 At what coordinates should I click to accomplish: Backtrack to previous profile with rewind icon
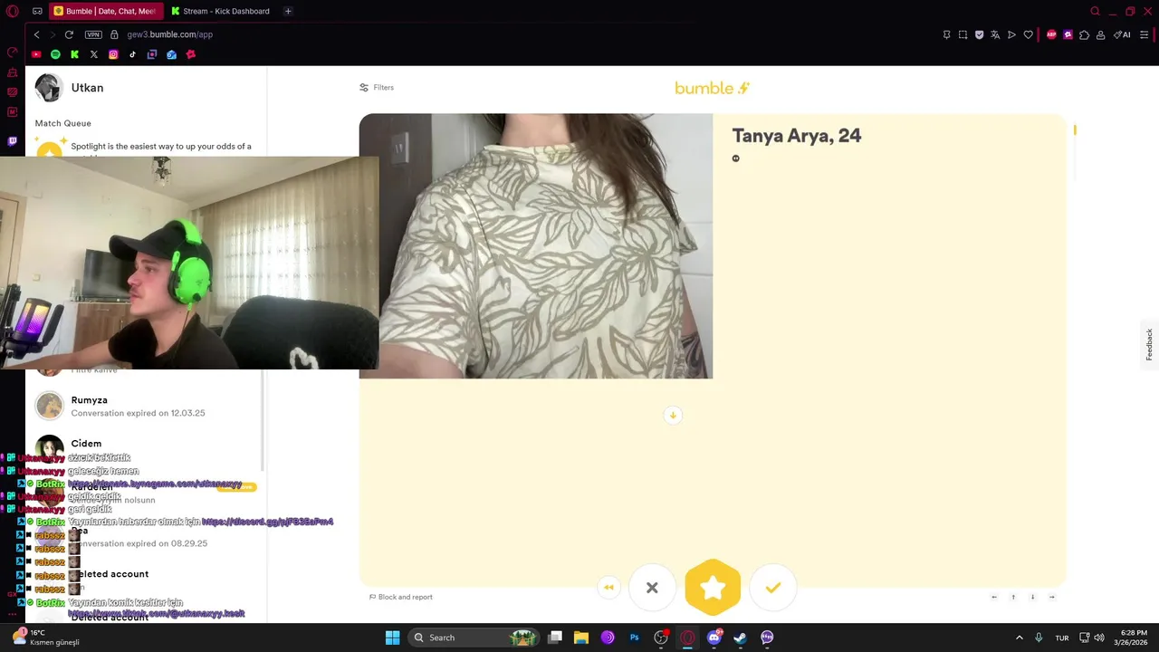pyautogui.click(x=608, y=588)
